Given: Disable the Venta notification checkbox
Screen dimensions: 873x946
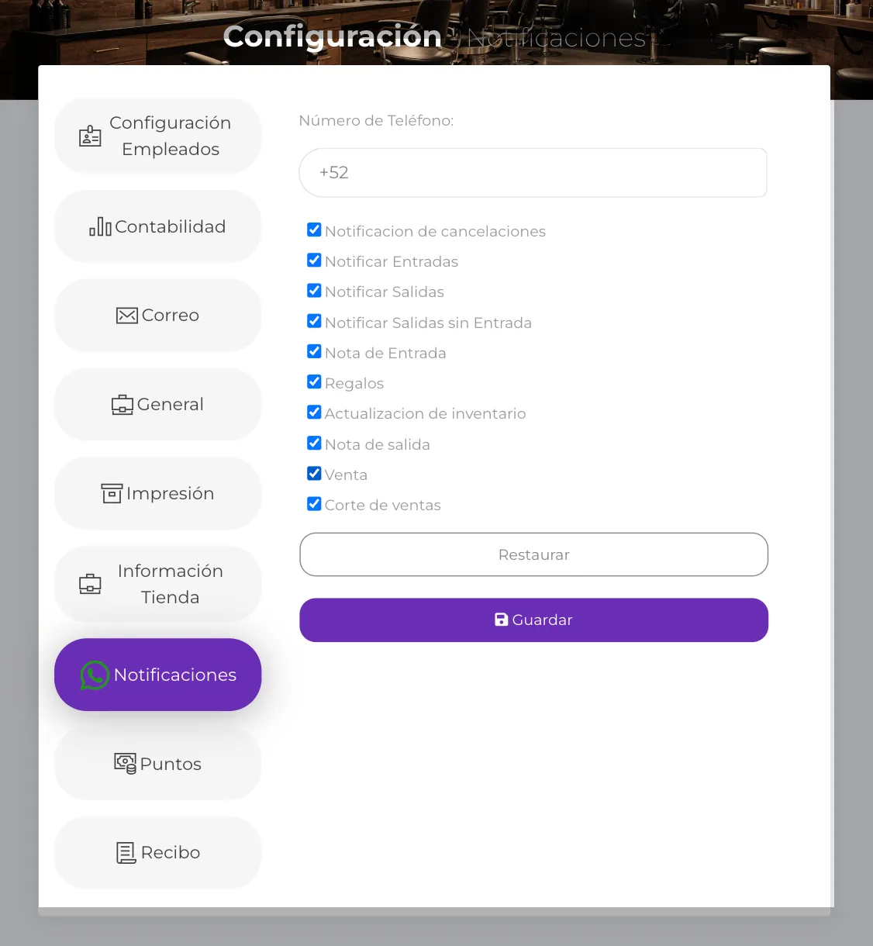Looking at the screenshot, I should pyautogui.click(x=314, y=473).
